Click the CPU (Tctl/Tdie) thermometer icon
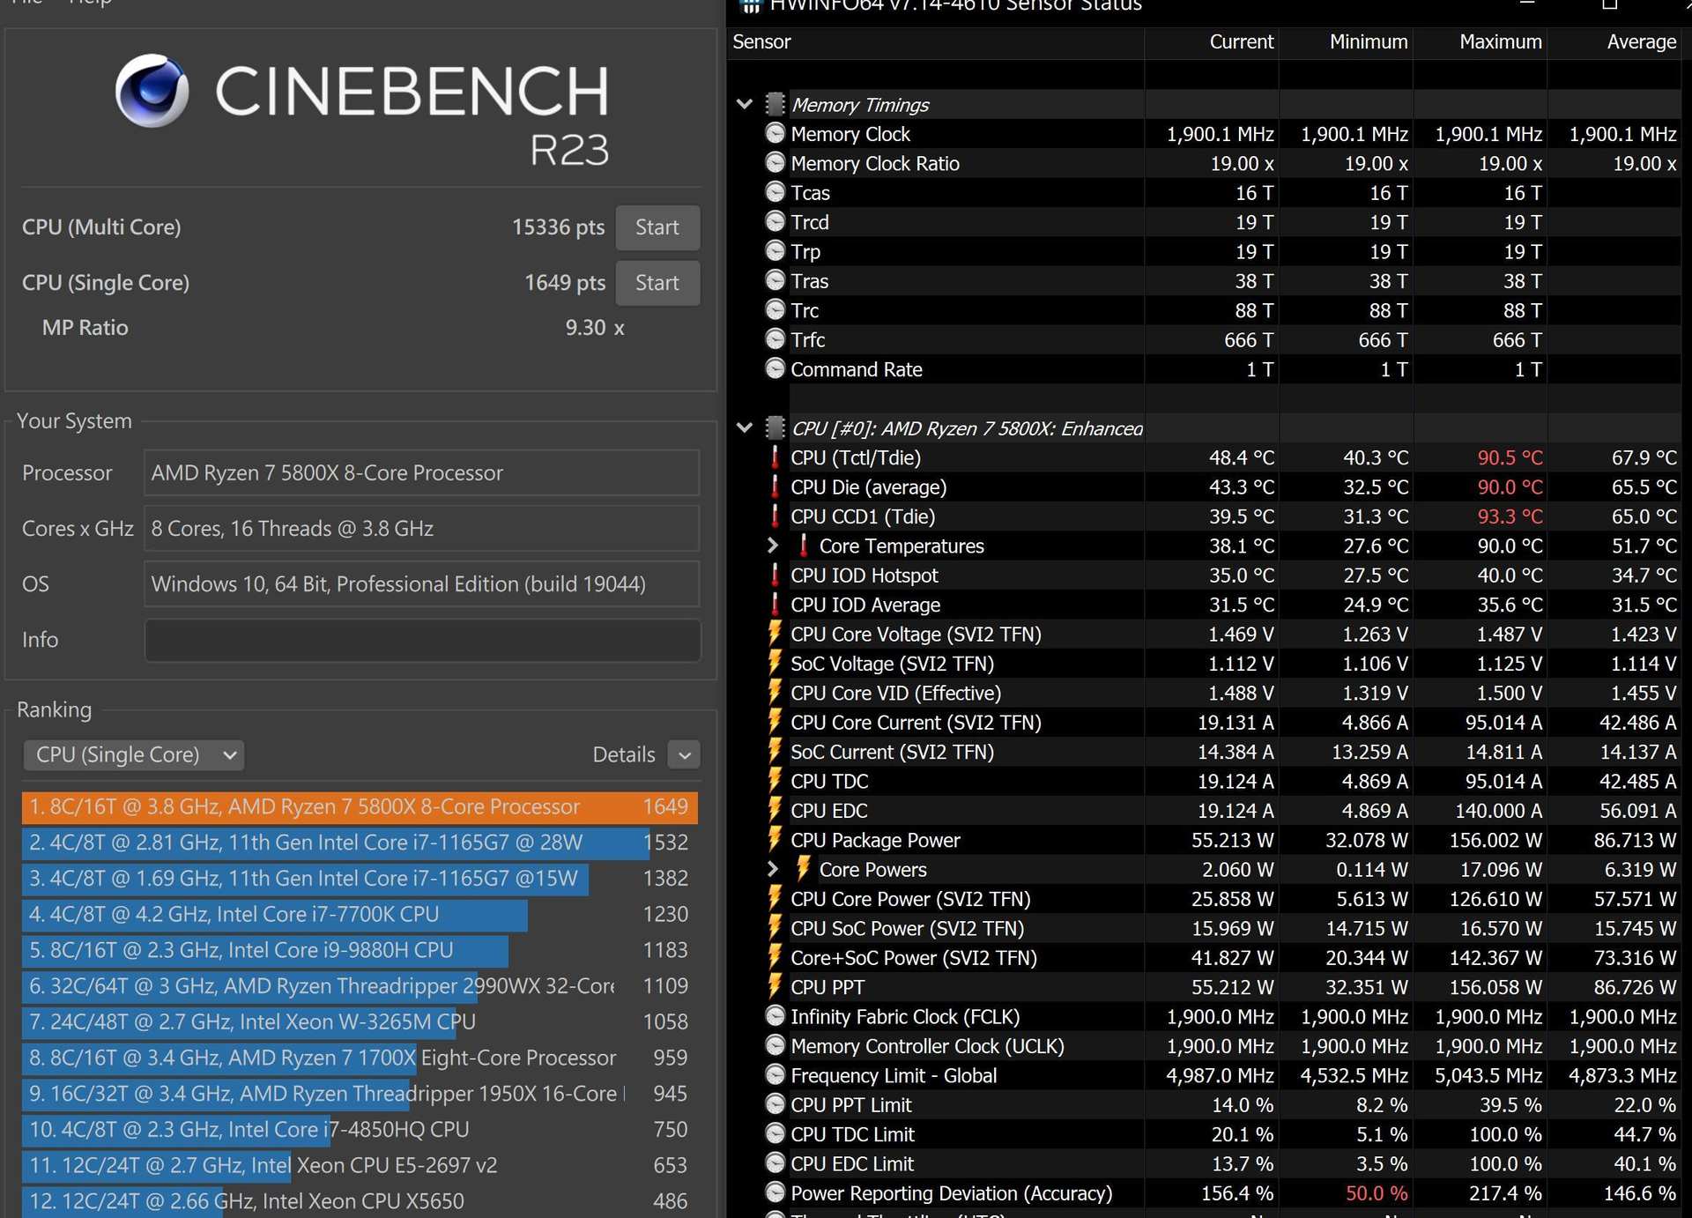This screenshot has height=1218, width=1692. [775, 457]
